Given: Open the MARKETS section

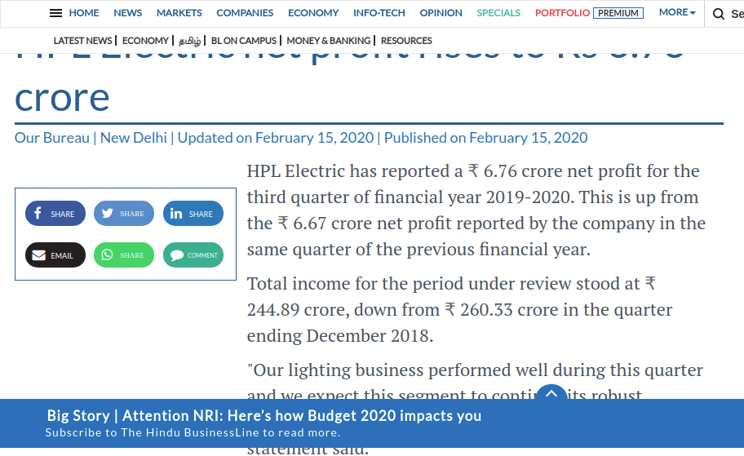Looking at the screenshot, I should click(179, 13).
